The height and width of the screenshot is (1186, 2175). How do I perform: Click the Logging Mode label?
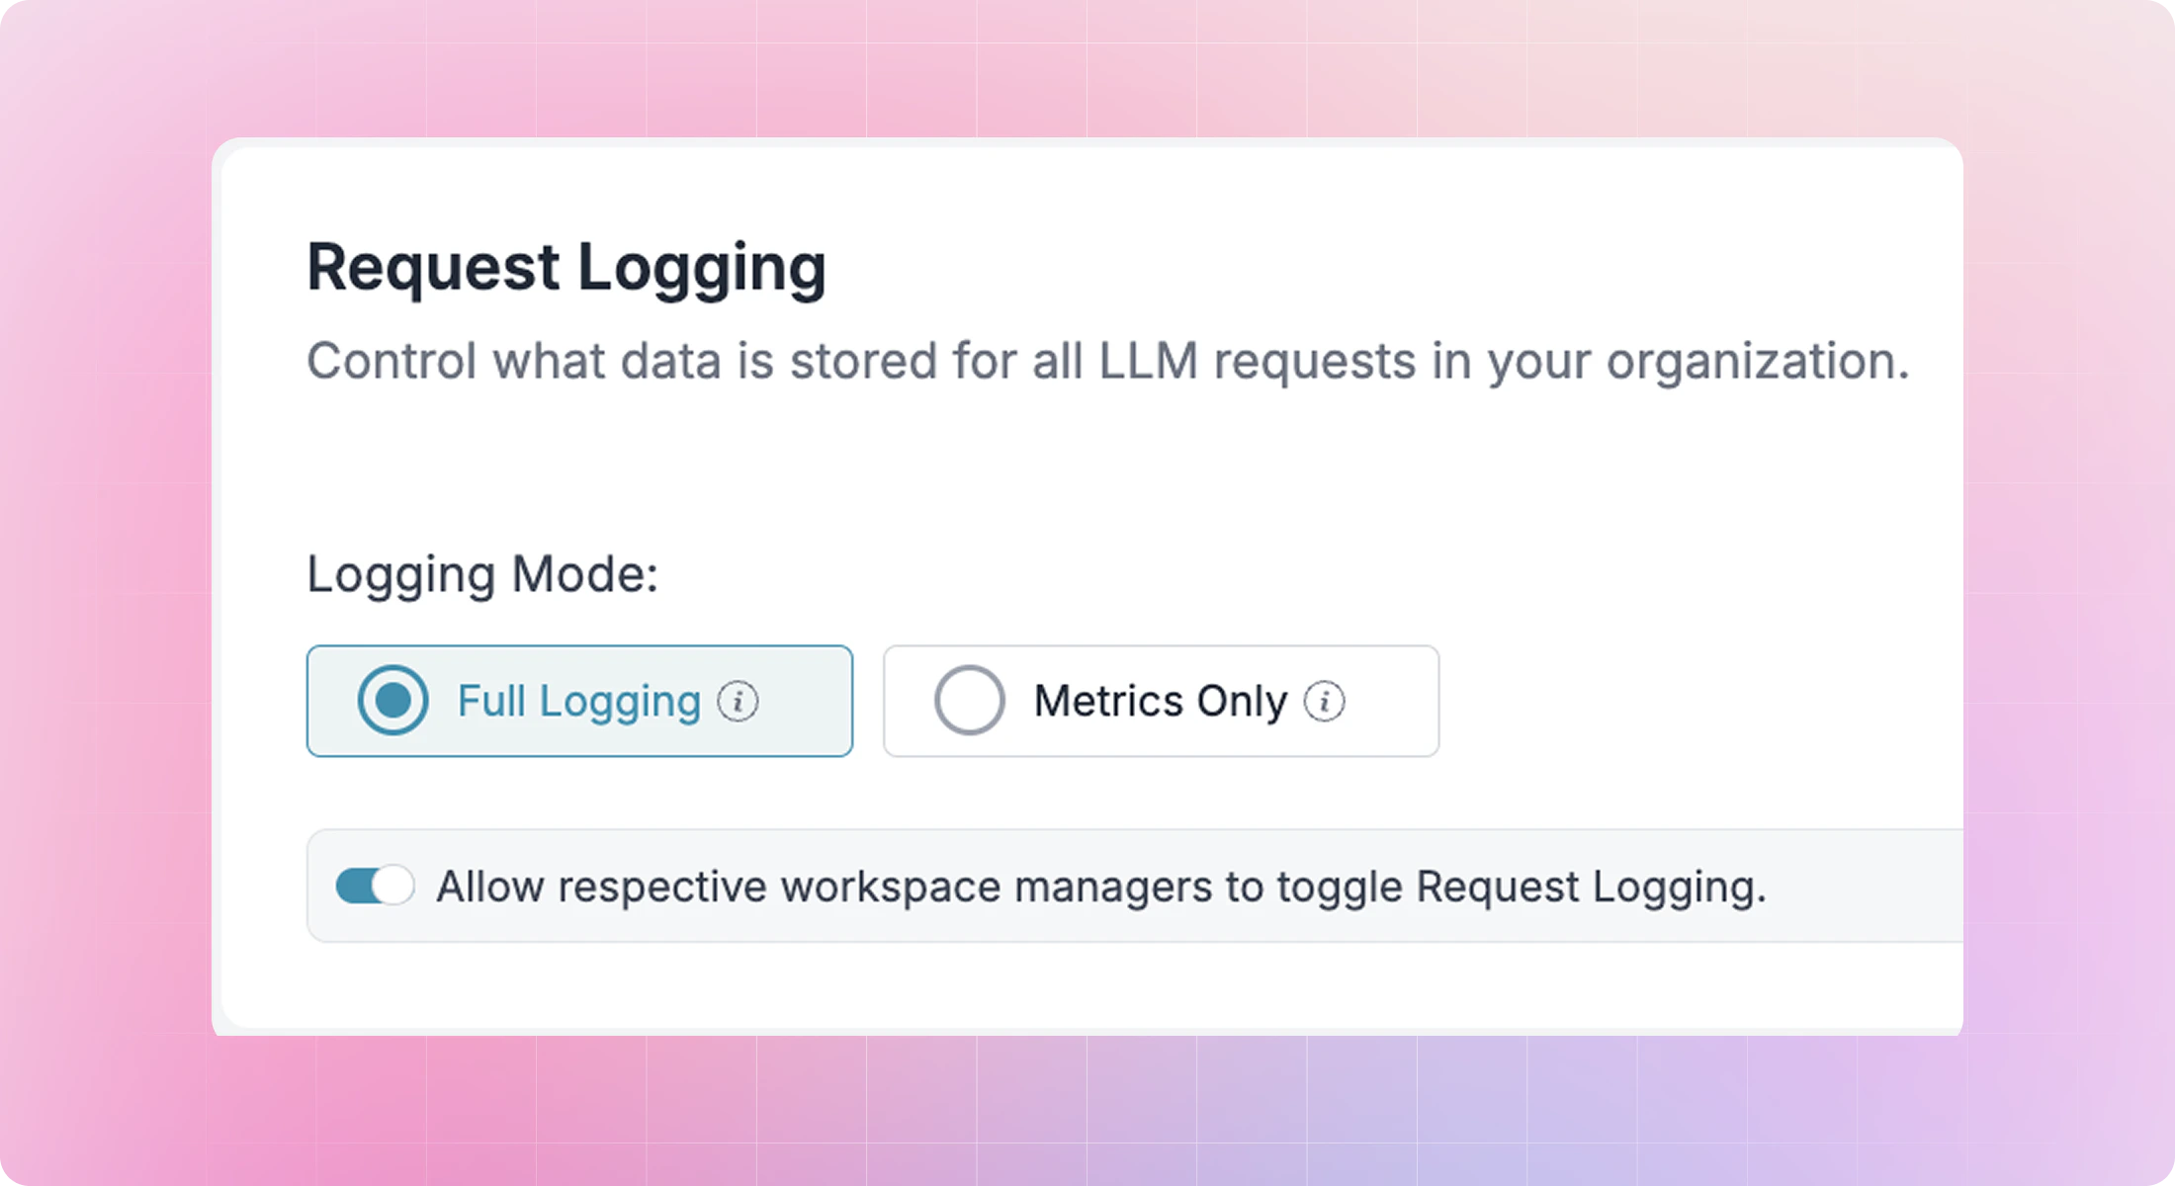click(482, 574)
